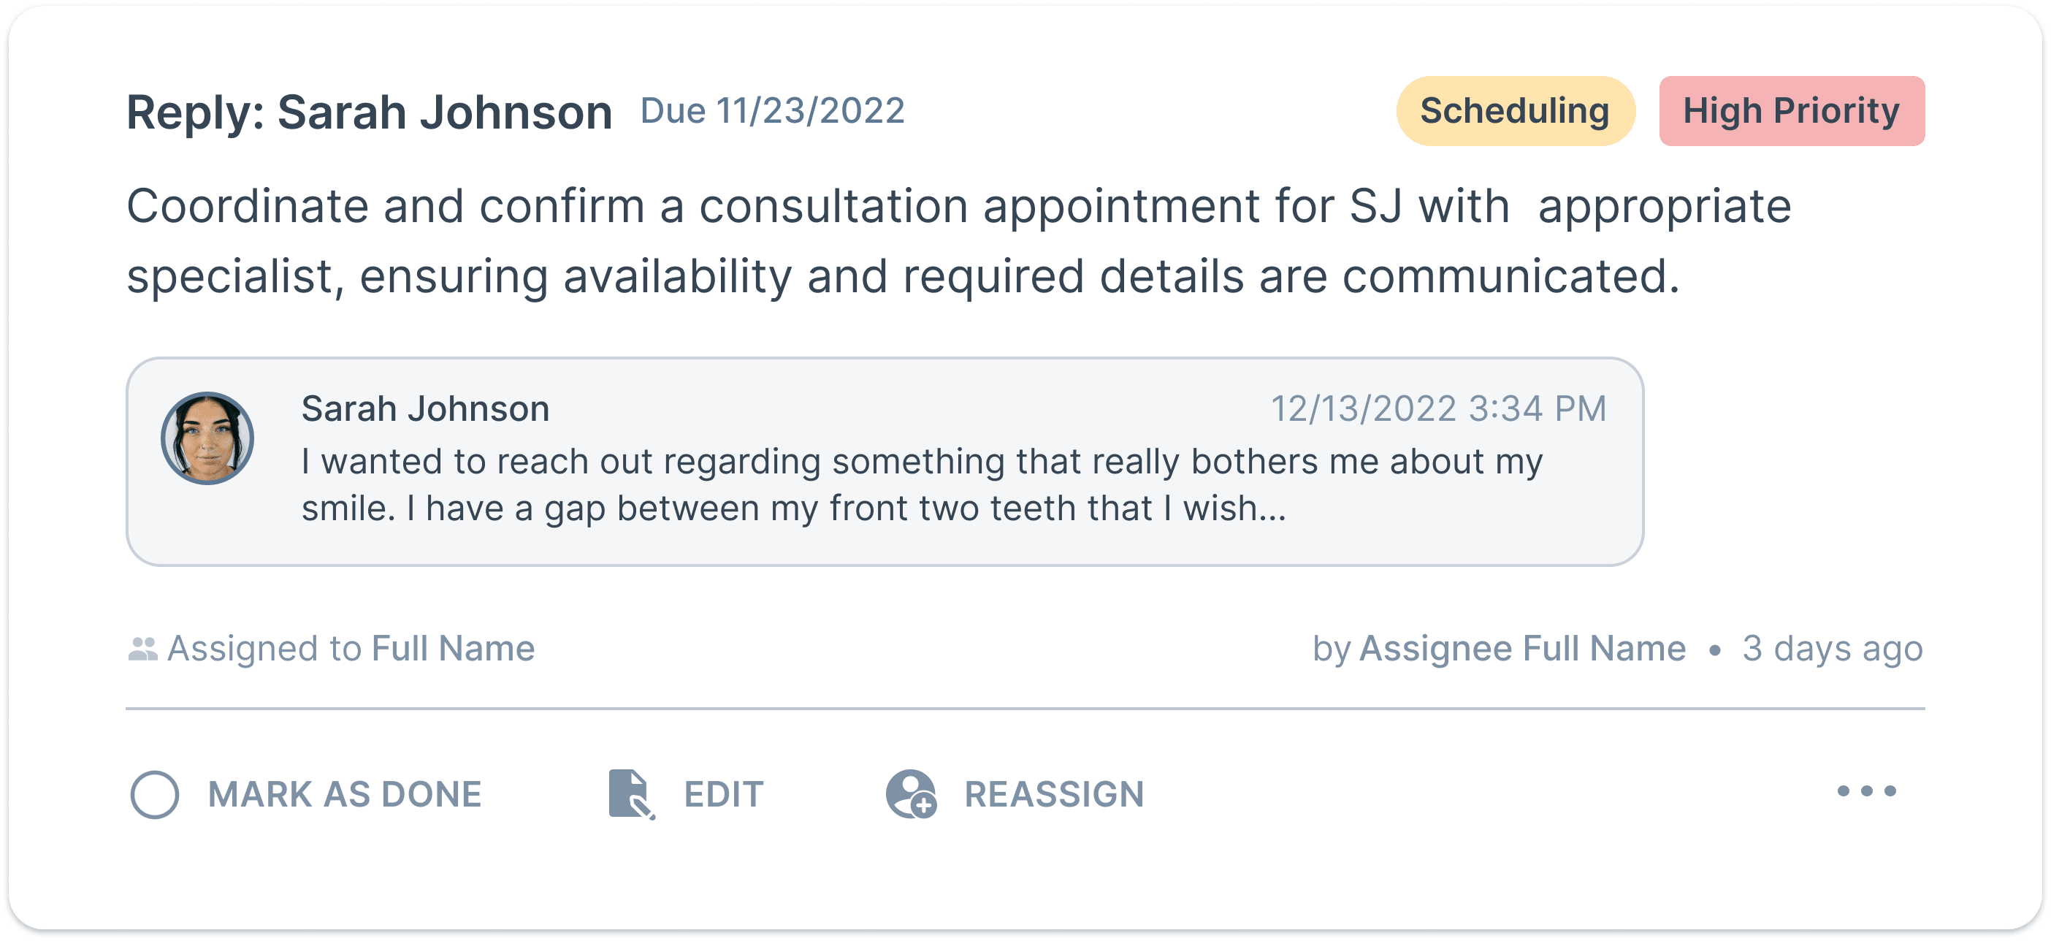
Task: Click the Sarah Johnson sender name in message
Action: 425,408
